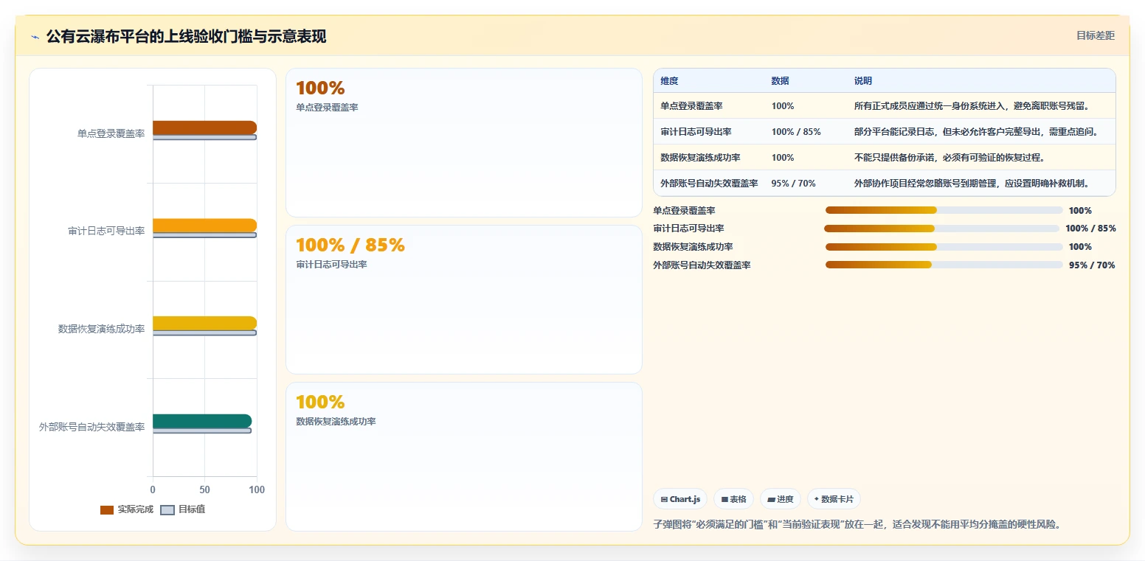Image resolution: width=1145 pixels, height=561 pixels.
Task: Click the panel title 公有云瀑布平台的上线验收门槛与示意表现
Action: pyautogui.click(x=186, y=37)
